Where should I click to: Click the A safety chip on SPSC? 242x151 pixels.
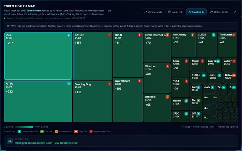(x=186, y=114)
